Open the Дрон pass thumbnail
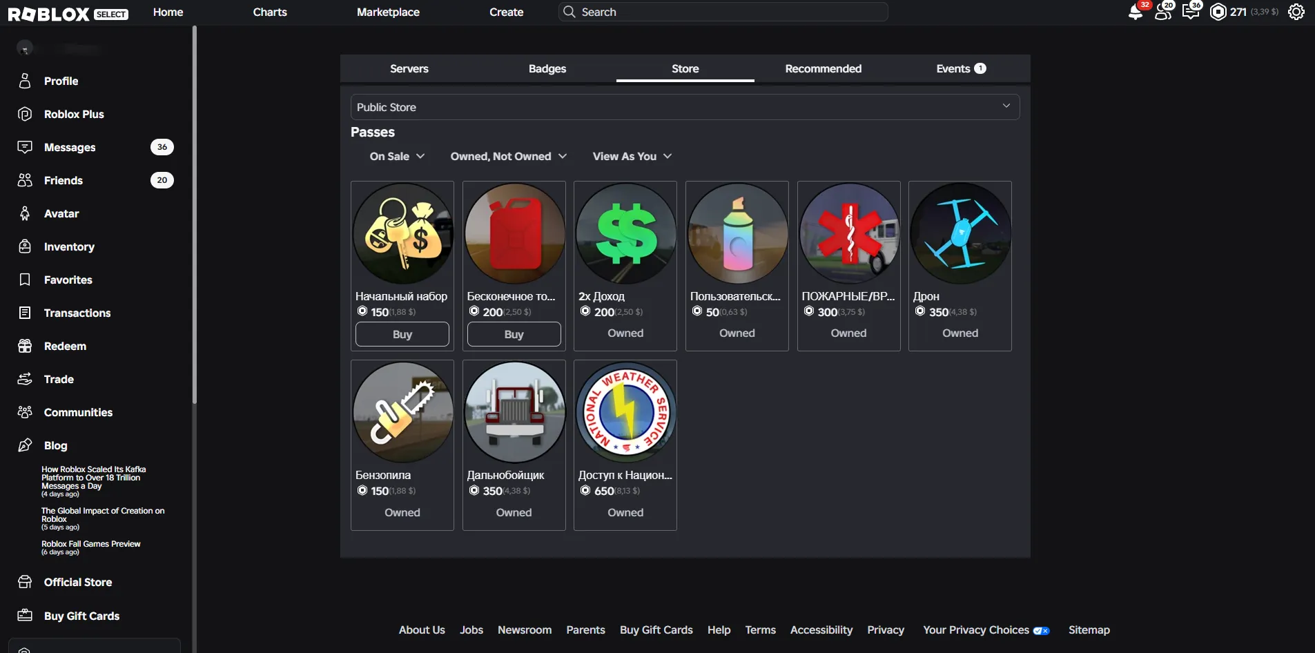 coord(960,233)
